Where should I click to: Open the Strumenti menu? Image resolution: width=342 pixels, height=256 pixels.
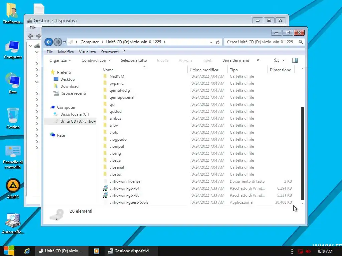point(110,52)
